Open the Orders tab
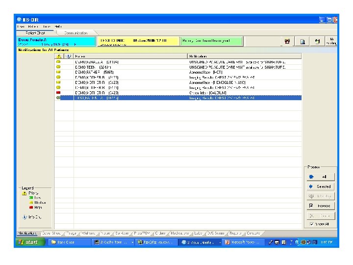This screenshot has height=265, width=353. (x=160, y=233)
